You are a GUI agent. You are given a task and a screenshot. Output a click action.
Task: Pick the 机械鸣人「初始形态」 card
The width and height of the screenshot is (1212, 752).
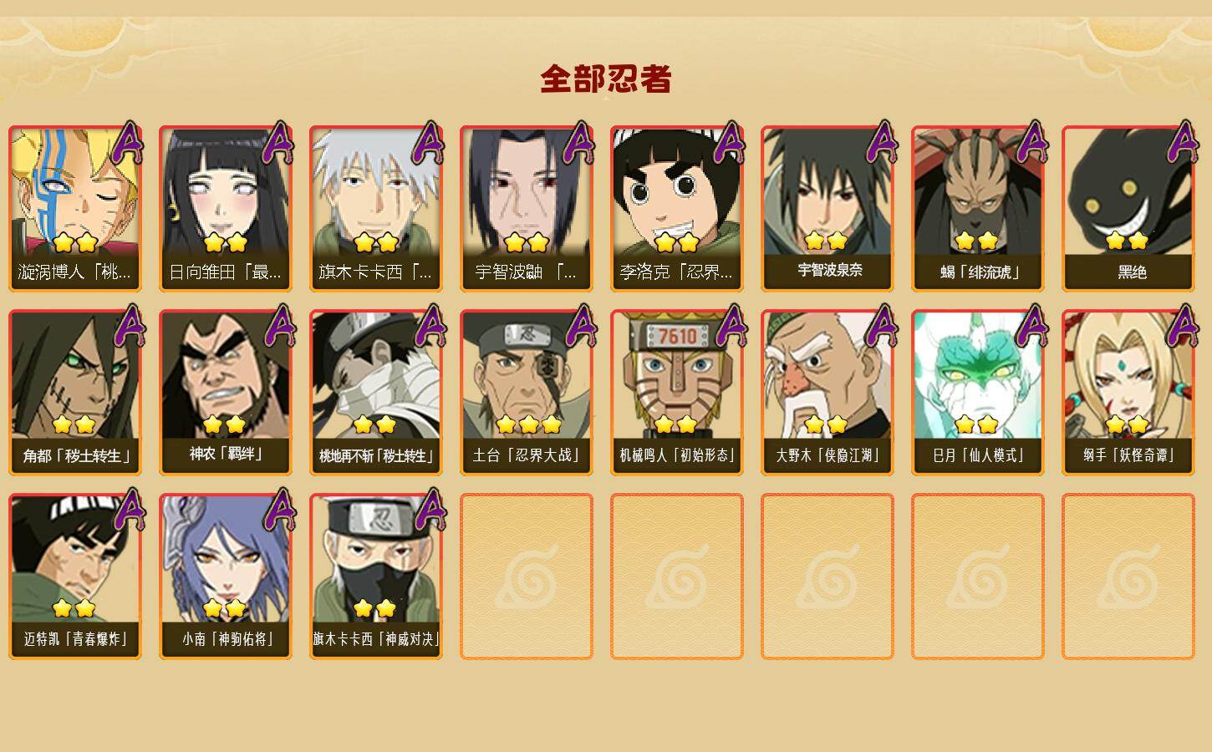point(677,393)
